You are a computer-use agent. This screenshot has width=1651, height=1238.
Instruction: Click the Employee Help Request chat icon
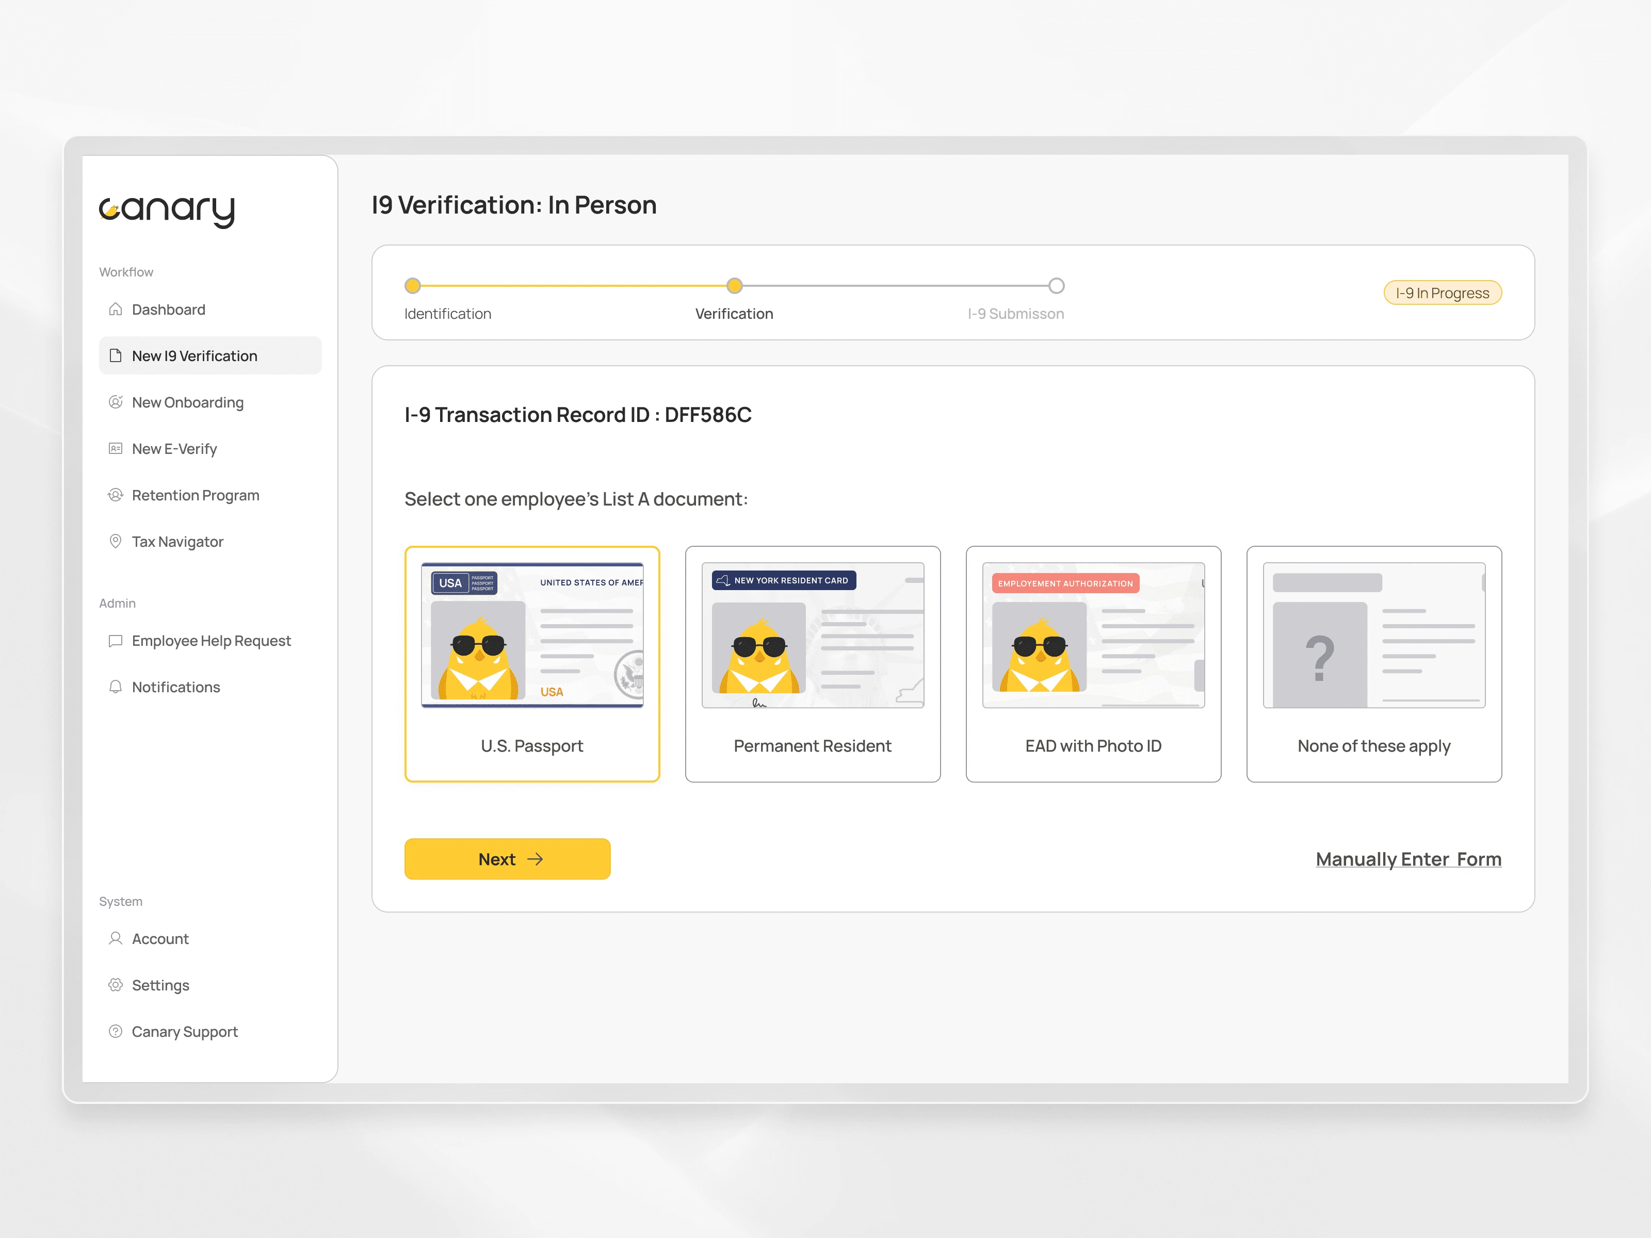[115, 640]
